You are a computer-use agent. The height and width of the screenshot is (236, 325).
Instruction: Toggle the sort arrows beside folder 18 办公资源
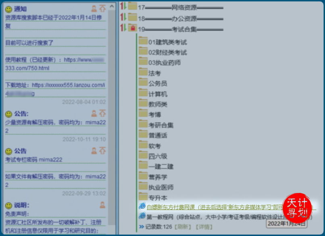(123, 18)
